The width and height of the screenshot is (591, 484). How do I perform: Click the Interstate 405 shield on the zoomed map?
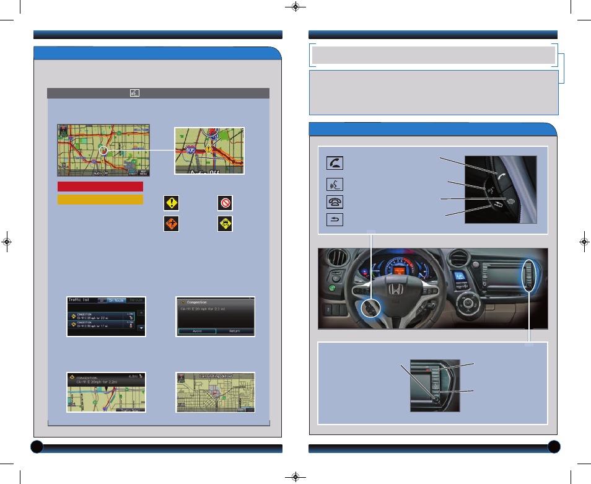tap(191, 149)
